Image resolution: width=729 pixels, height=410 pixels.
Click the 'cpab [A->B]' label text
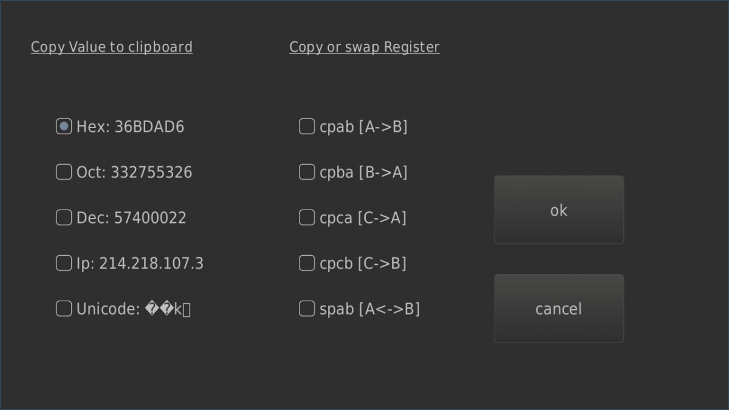[363, 127]
